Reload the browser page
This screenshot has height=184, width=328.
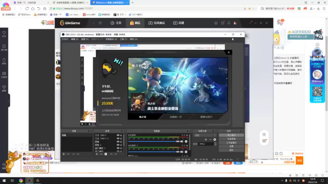(x=27, y=9)
